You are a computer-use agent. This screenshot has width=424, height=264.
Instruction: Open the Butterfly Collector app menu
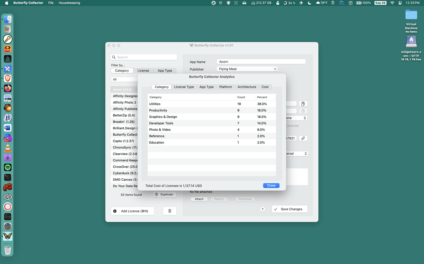tap(28, 3)
